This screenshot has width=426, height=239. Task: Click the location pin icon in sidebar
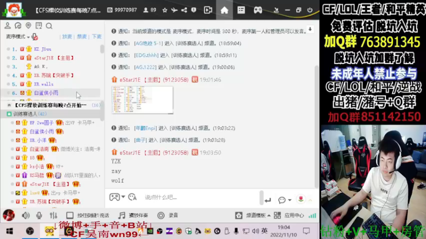click(x=28, y=25)
